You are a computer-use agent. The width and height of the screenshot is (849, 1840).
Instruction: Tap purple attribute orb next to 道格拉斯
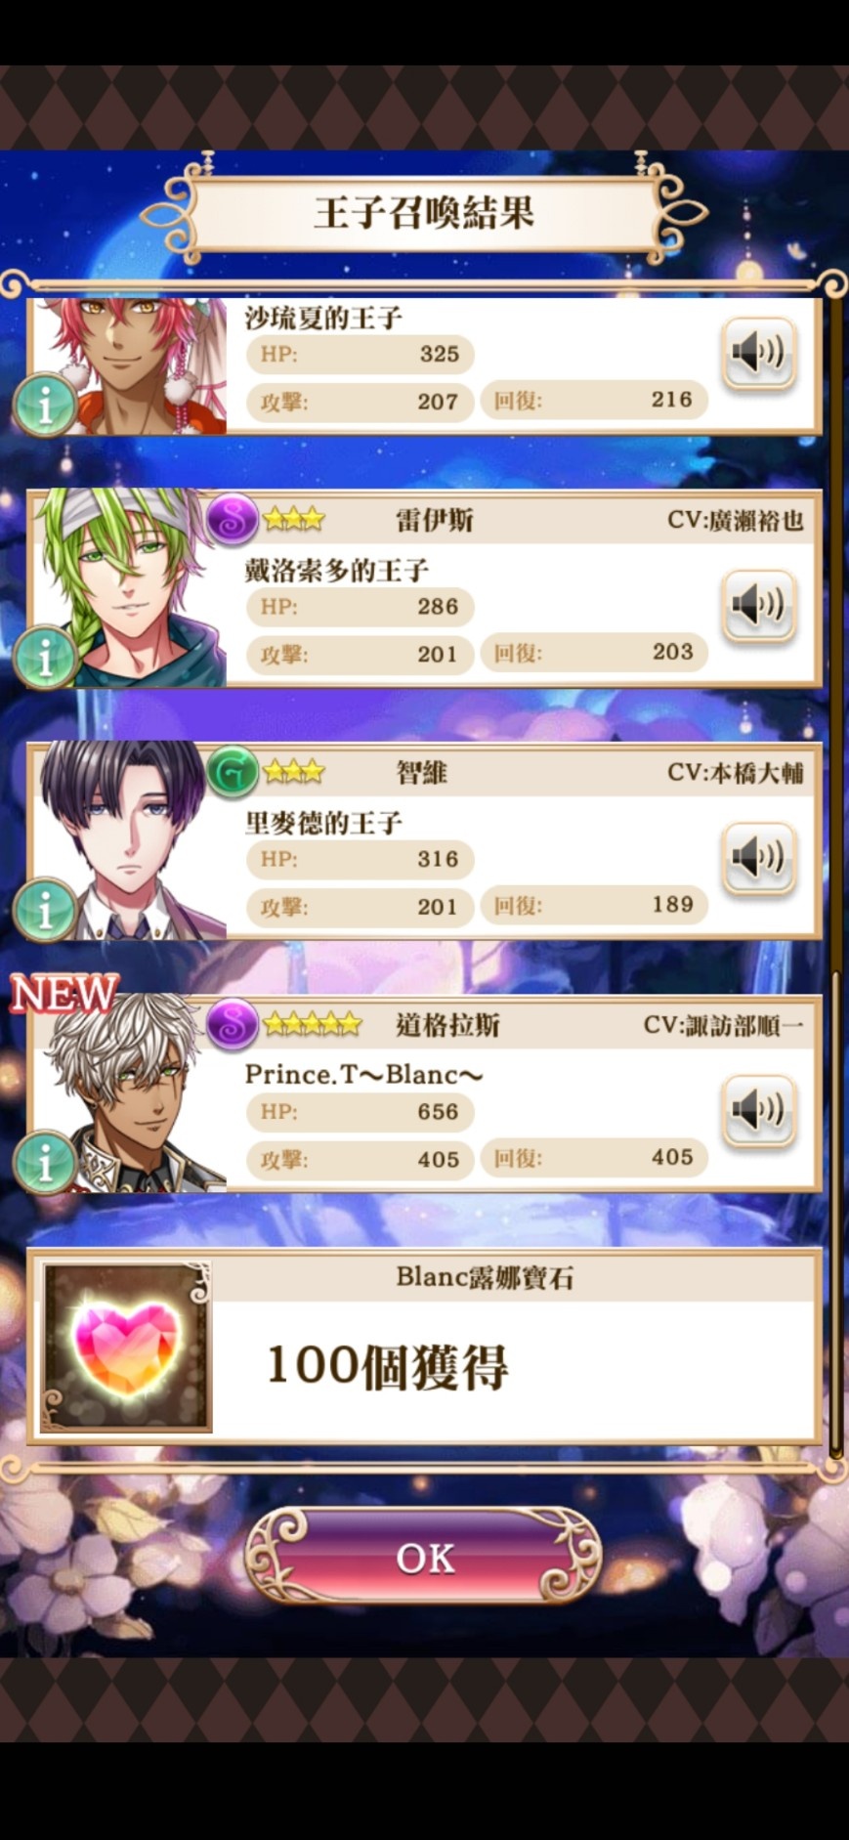coord(232,1024)
